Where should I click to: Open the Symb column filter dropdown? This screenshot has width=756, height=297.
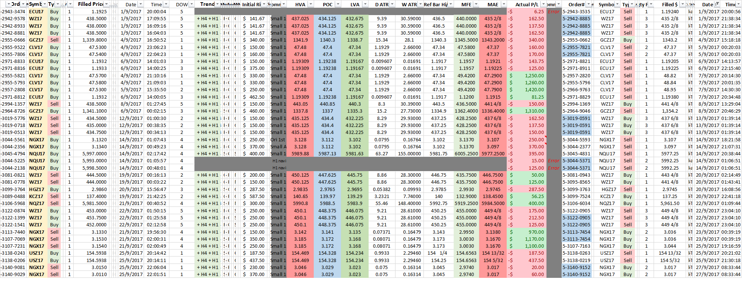click(45, 4)
